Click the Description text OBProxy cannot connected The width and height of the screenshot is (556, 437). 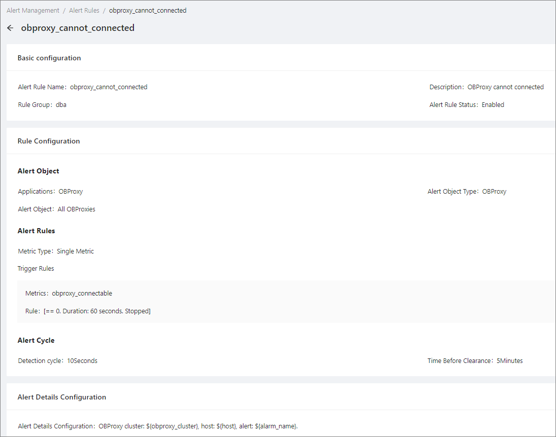coord(505,87)
